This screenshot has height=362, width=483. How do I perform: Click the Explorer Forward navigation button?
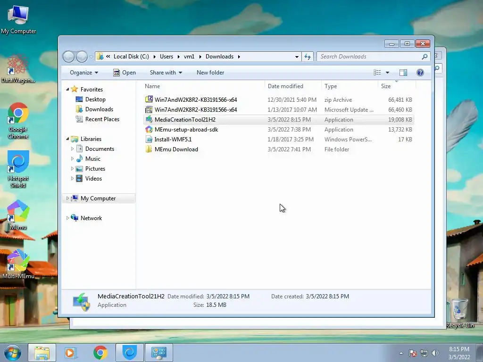(82, 57)
